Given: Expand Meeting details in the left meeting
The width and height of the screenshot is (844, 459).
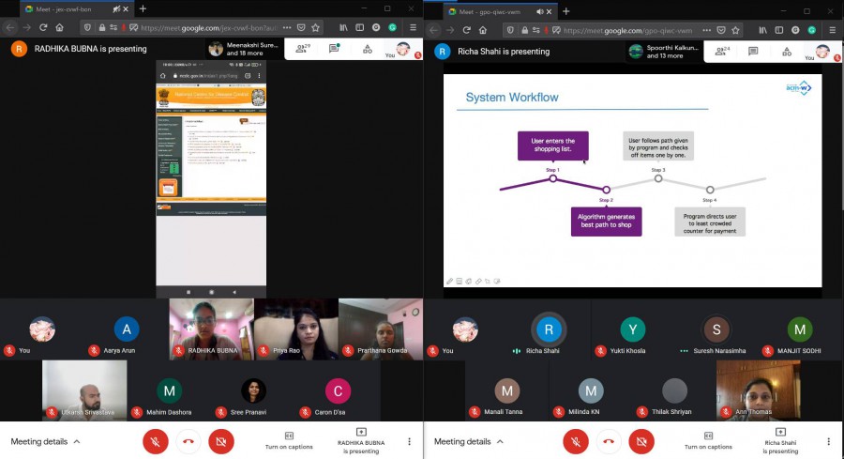Looking at the screenshot, I should [x=45, y=441].
